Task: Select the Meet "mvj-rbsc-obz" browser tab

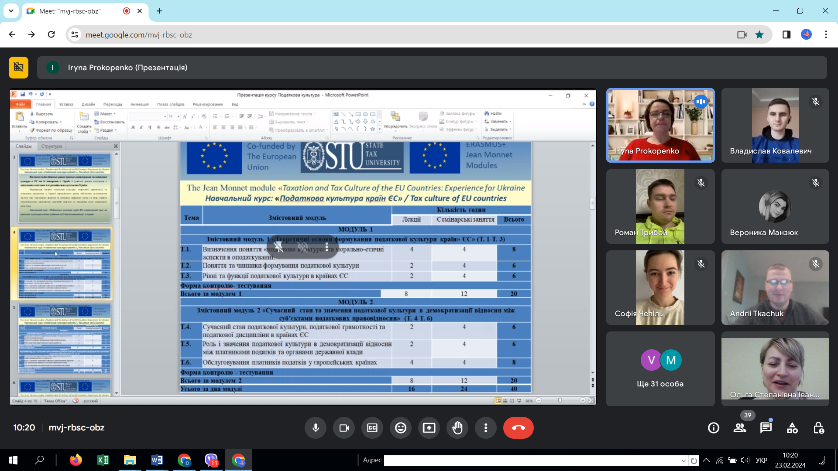Action: point(85,11)
